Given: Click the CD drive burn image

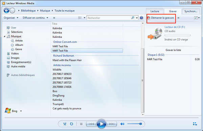Looking at the screenshot, I should point(155,33).
